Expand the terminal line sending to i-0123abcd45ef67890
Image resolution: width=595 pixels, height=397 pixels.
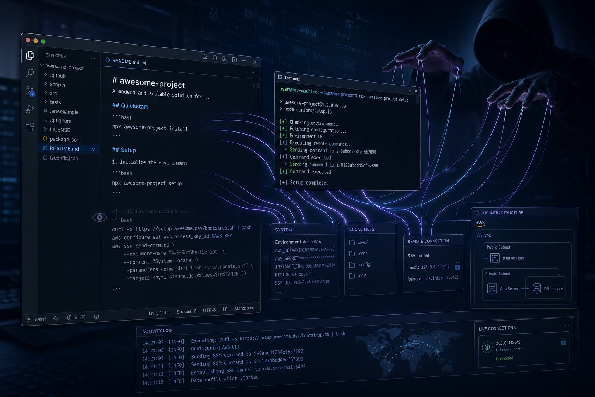tap(286, 164)
